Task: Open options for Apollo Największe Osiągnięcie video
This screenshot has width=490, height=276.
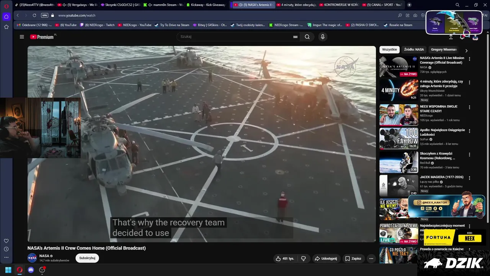Action: pyautogui.click(x=469, y=131)
